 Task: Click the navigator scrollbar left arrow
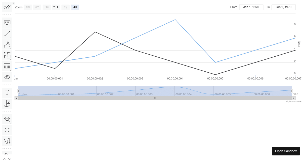(x=16, y=98)
